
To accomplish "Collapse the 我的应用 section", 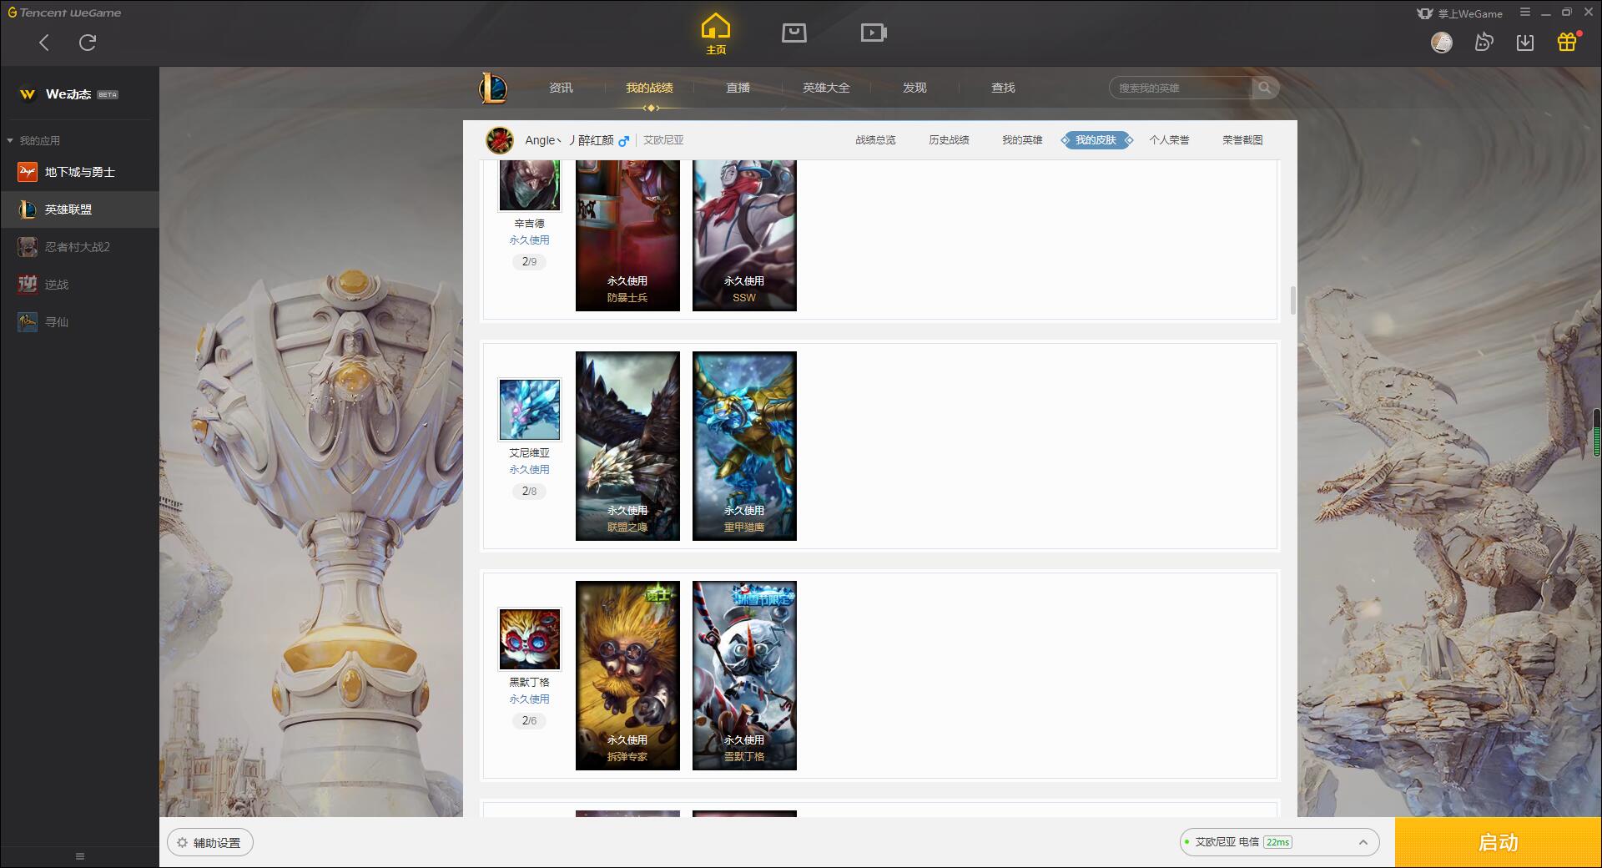I will 33,140.
